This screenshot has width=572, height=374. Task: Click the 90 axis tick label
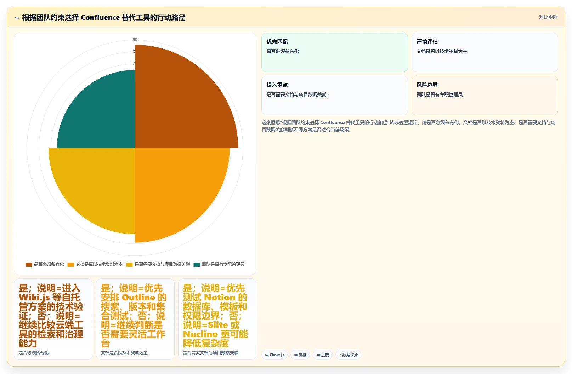[x=135, y=40]
